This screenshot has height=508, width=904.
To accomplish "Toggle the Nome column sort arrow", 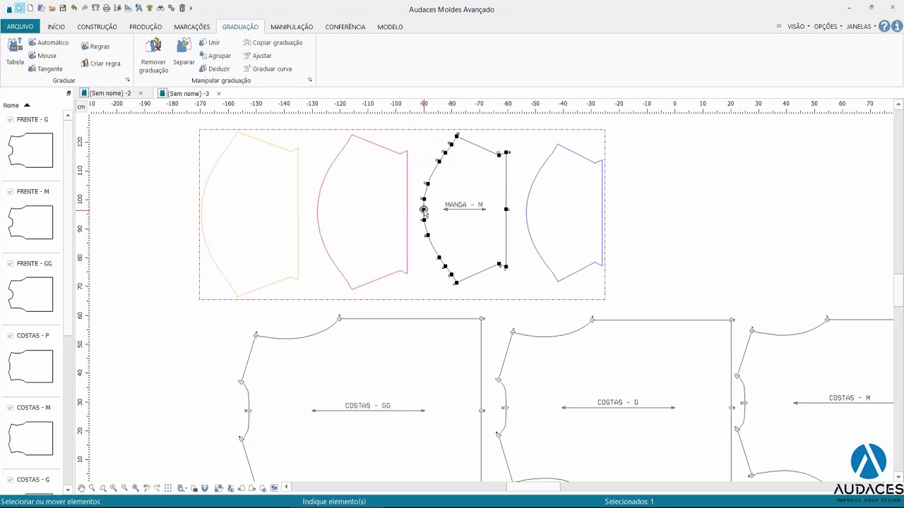I will click(x=27, y=105).
